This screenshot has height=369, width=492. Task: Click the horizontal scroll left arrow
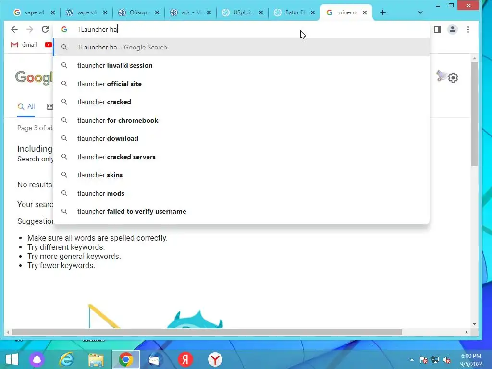pos(8,332)
